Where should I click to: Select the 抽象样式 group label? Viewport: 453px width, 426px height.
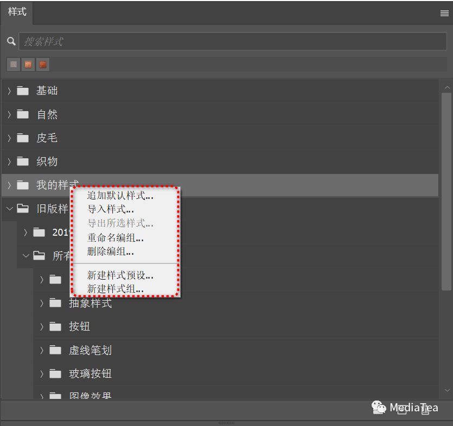(x=90, y=303)
